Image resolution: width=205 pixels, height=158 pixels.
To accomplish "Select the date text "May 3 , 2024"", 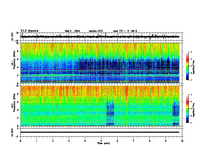I will pos(72,31).
